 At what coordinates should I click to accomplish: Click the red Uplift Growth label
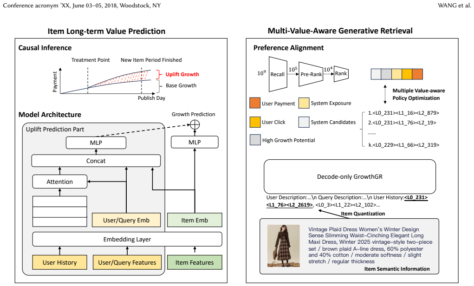[x=182, y=74]
